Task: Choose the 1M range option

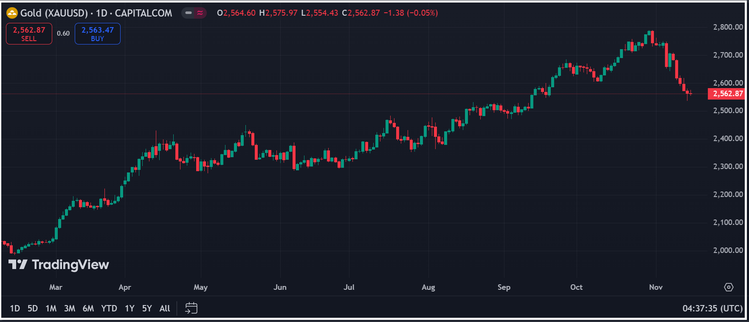Action: (51, 308)
